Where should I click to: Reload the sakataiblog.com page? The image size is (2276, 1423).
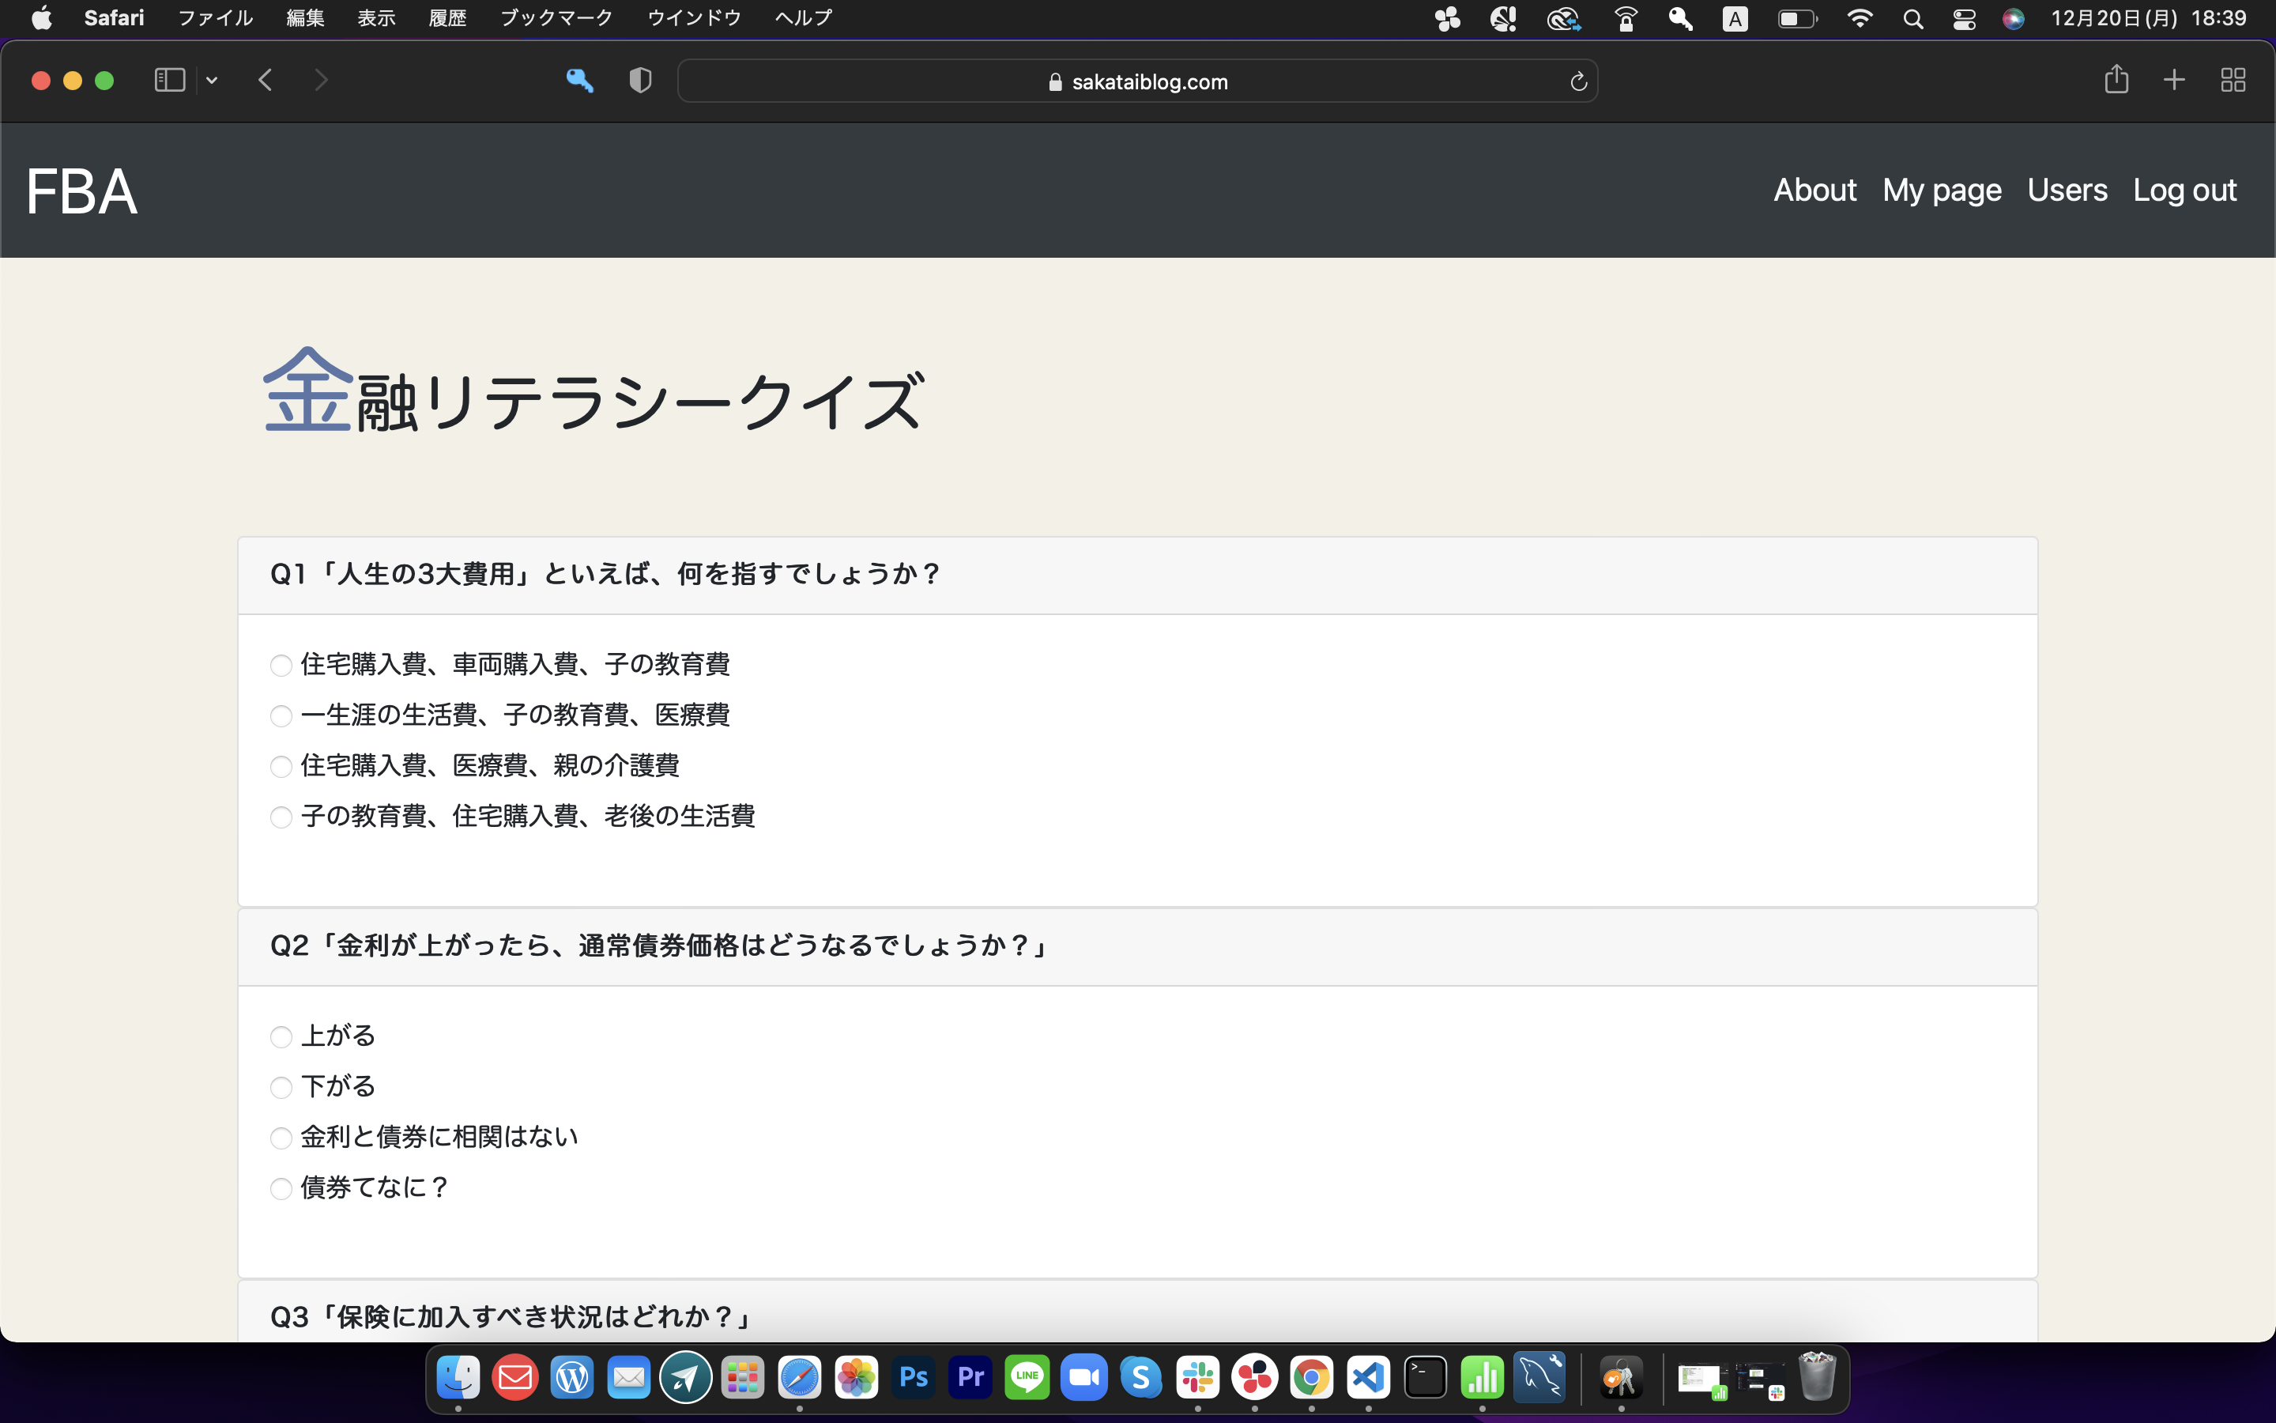tap(1577, 81)
